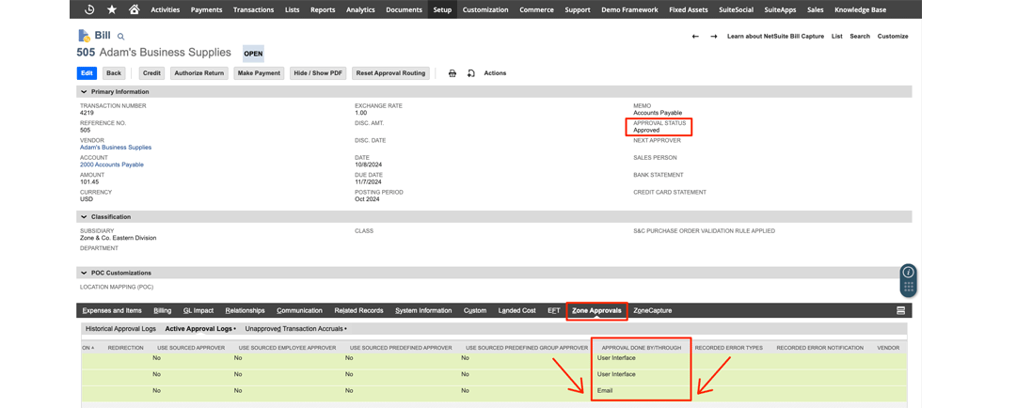Click the blue Edit button
Viewport: 1016px width, 408px height.
pyautogui.click(x=87, y=73)
